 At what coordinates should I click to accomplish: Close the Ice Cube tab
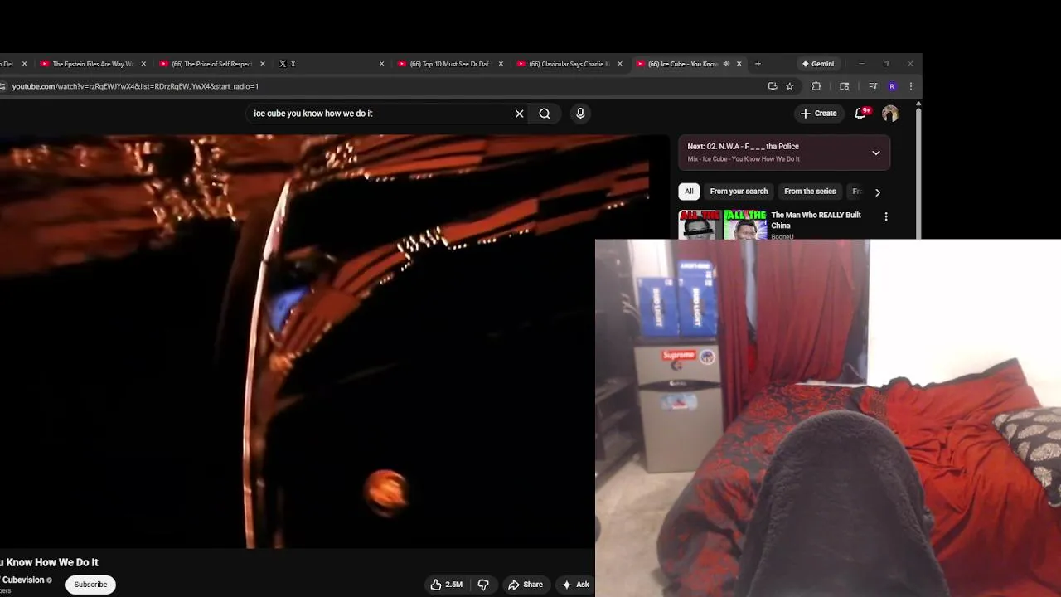point(739,64)
